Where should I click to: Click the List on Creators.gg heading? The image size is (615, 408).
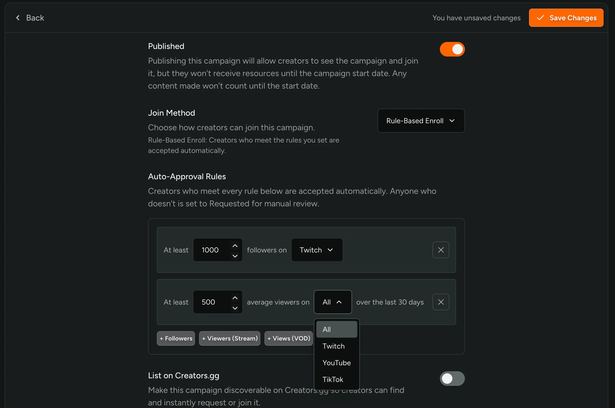pyautogui.click(x=183, y=375)
